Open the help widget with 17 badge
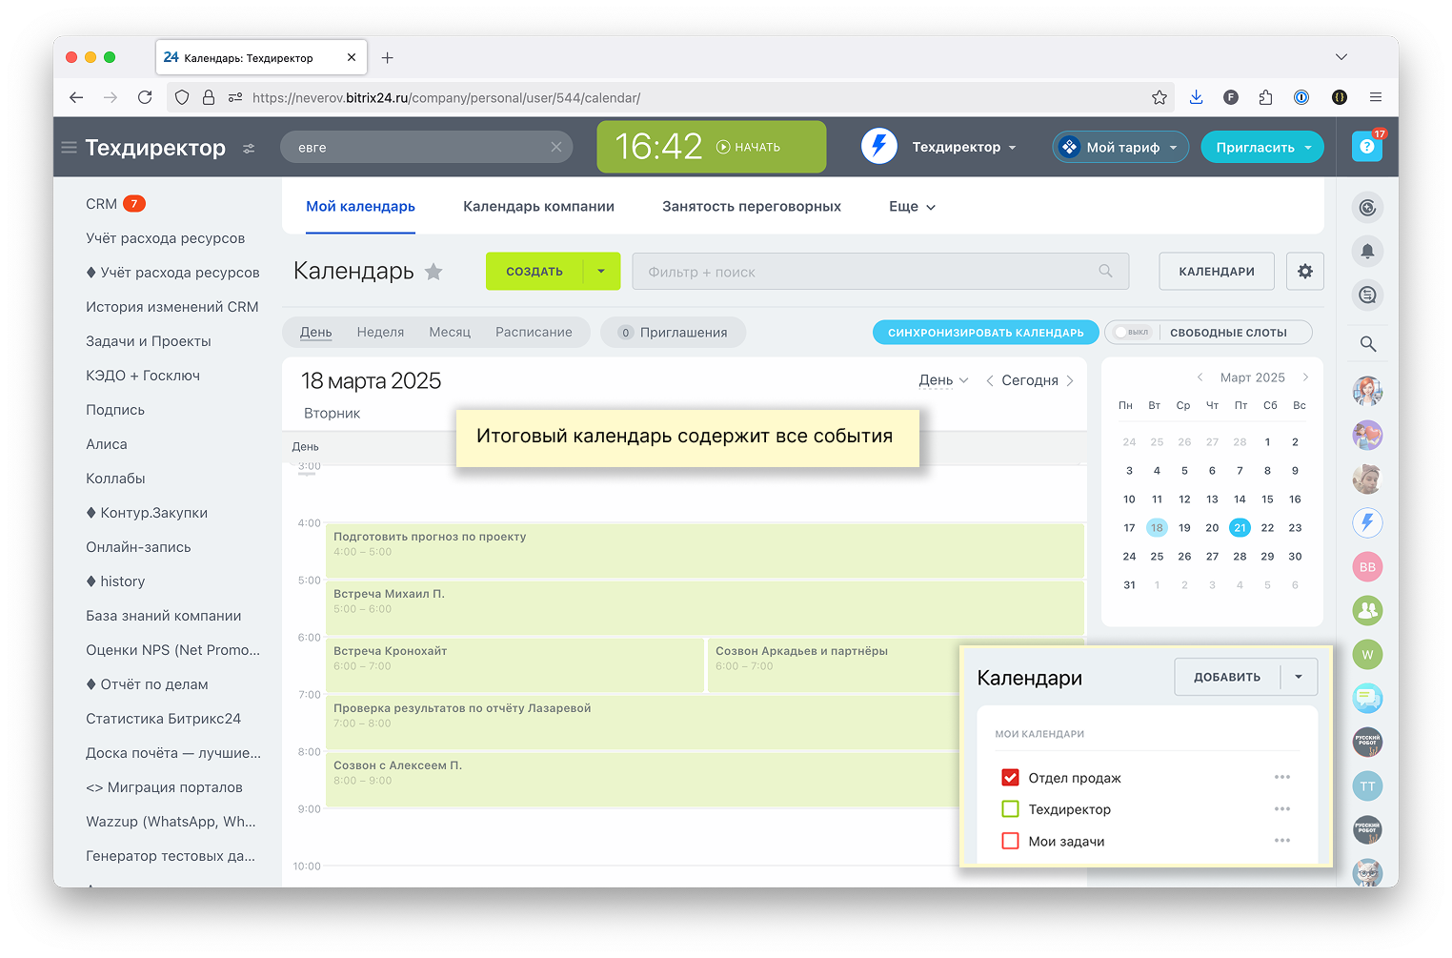The height and width of the screenshot is (958, 1452). [1367, 147]
